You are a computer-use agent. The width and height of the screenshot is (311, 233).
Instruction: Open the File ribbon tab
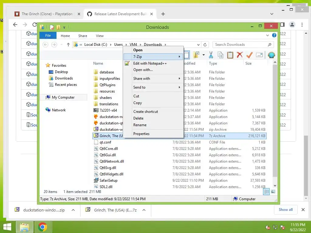[x=48, y=35]
